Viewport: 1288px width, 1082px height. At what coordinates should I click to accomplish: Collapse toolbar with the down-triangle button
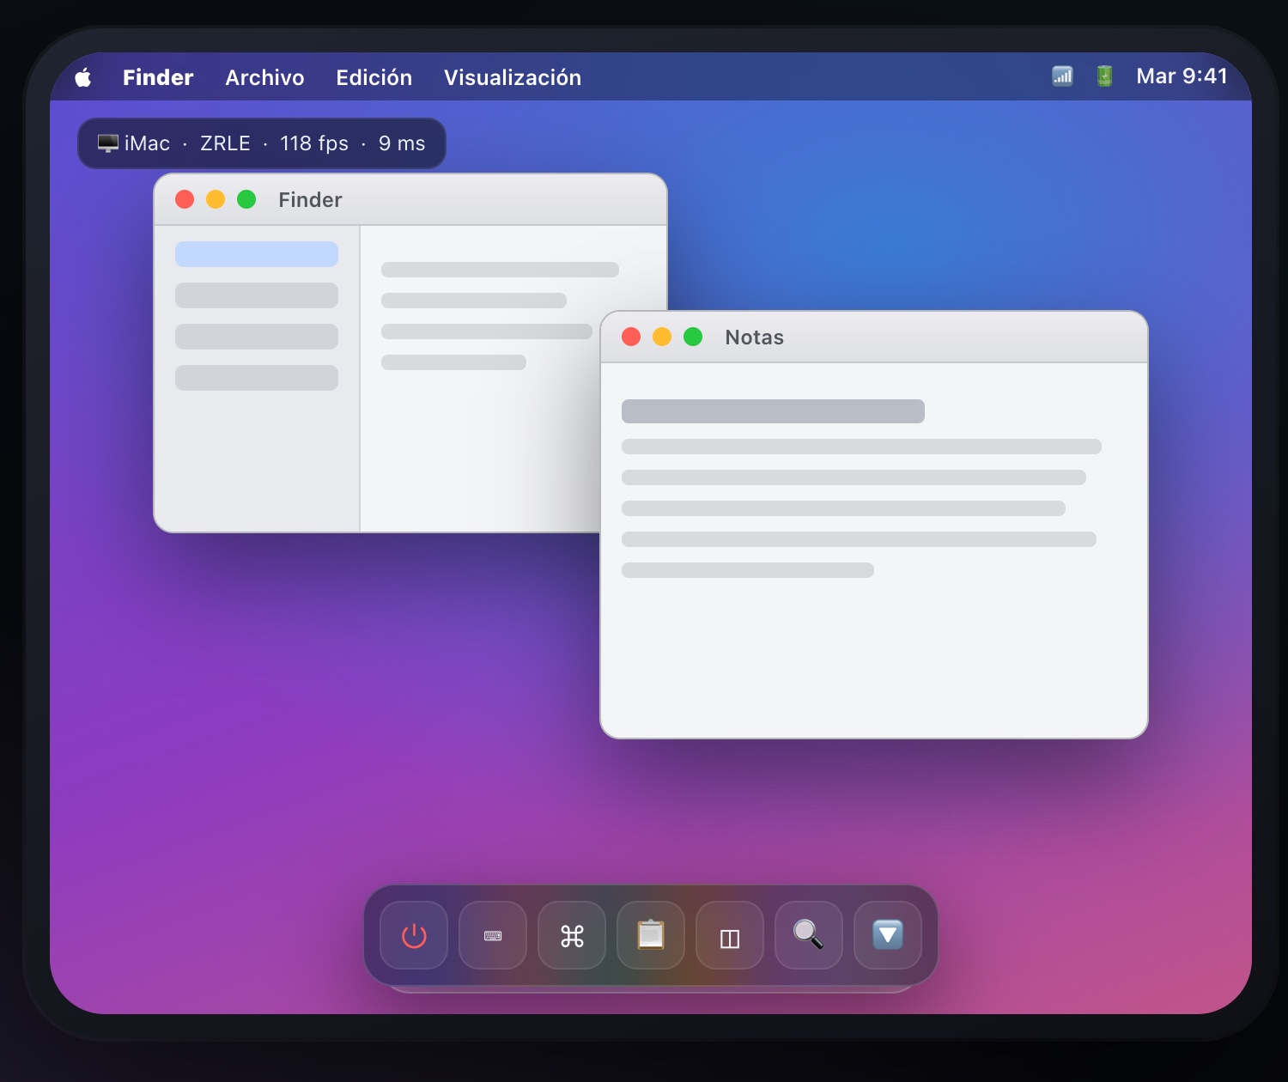888,935
